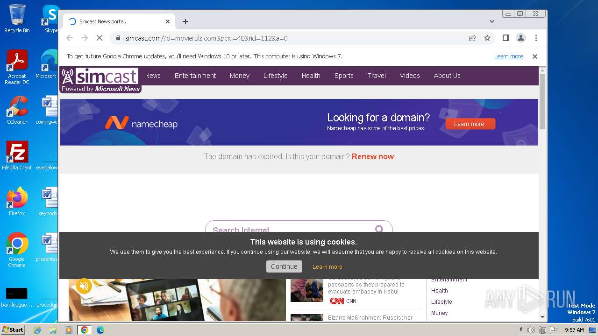
Task: Open FileZilla Client desktop icon
Action: click(17, 155)
